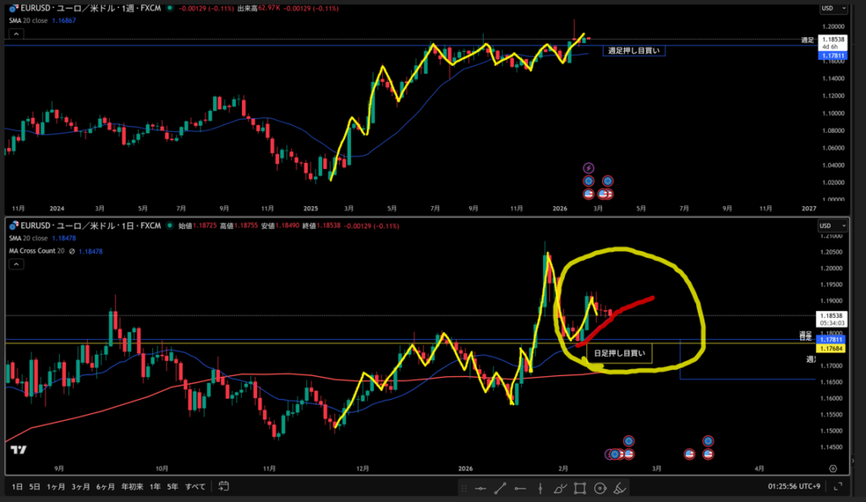Click the 日足押し目買い text label
The width and height of the screenshot is (866, 502).
coord(619,352)
